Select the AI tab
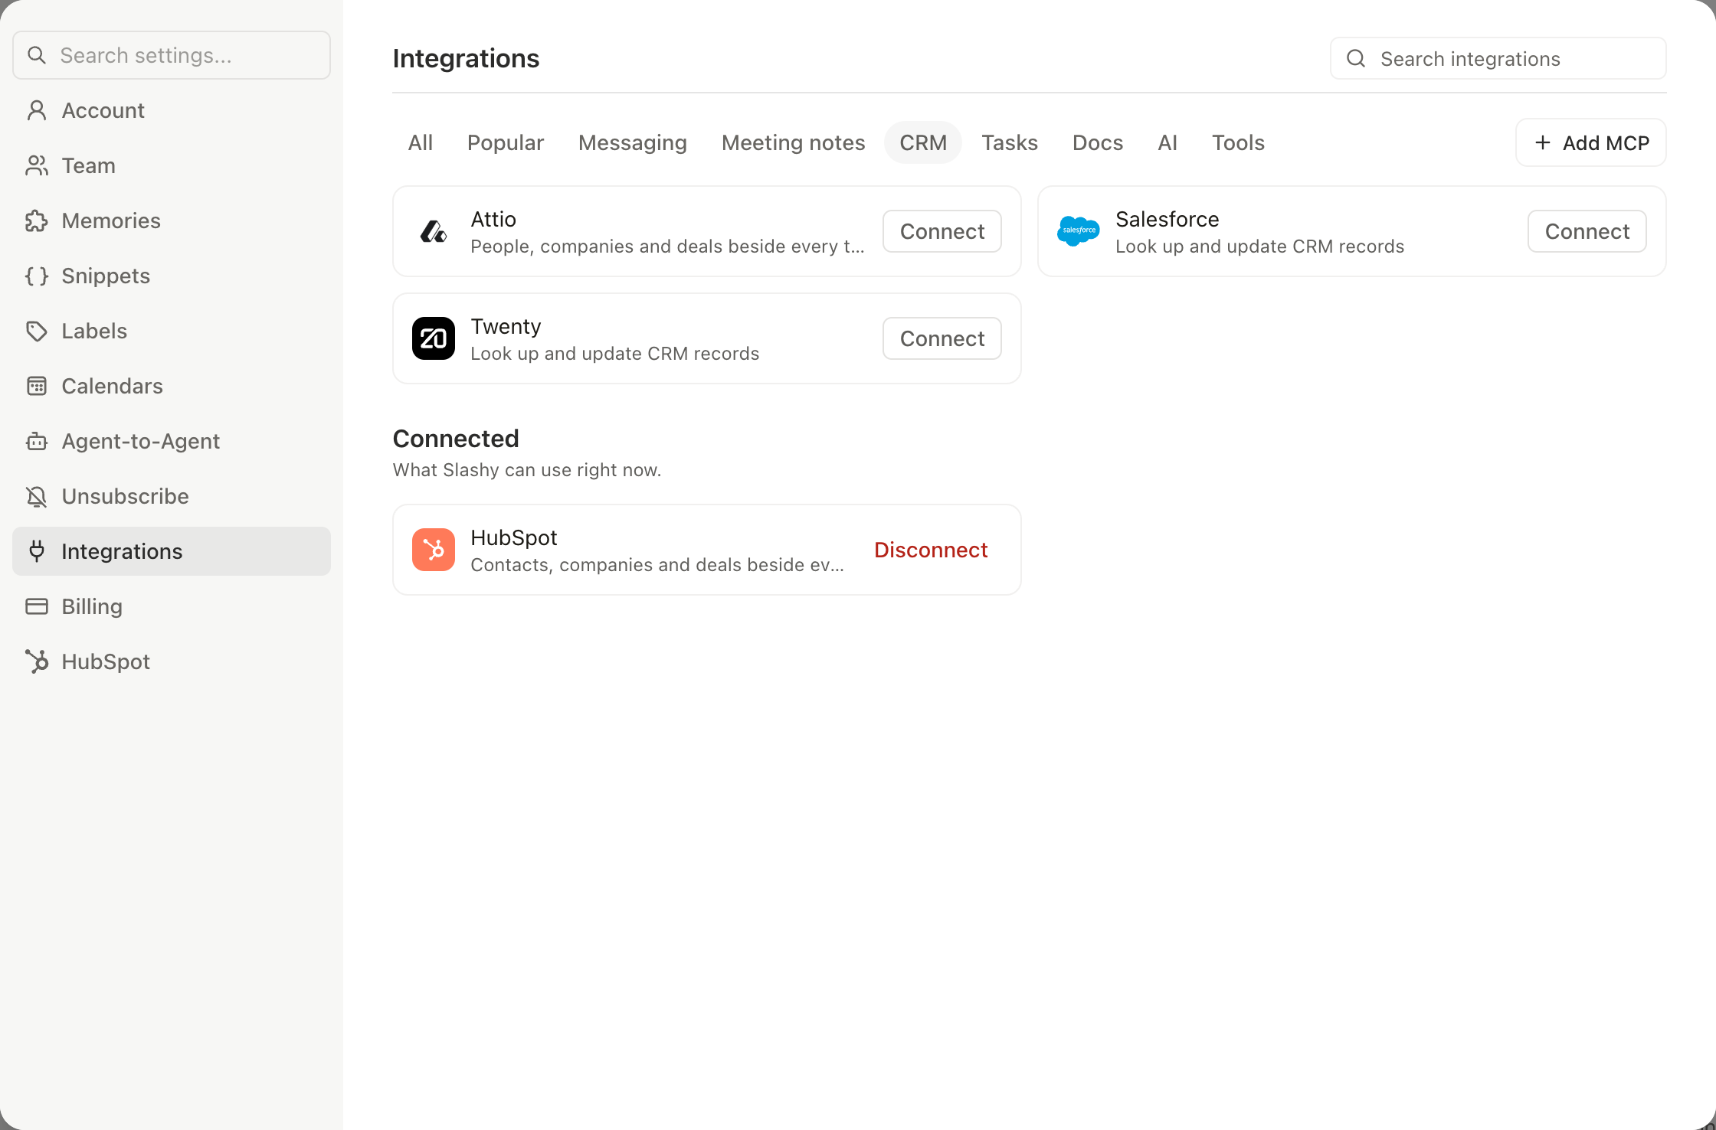The image size is (1716, 1130). click(x=1167, y=142)
